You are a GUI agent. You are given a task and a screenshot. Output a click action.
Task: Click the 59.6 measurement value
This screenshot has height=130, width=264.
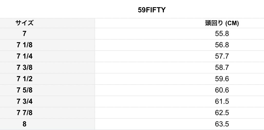coord(222,79)
